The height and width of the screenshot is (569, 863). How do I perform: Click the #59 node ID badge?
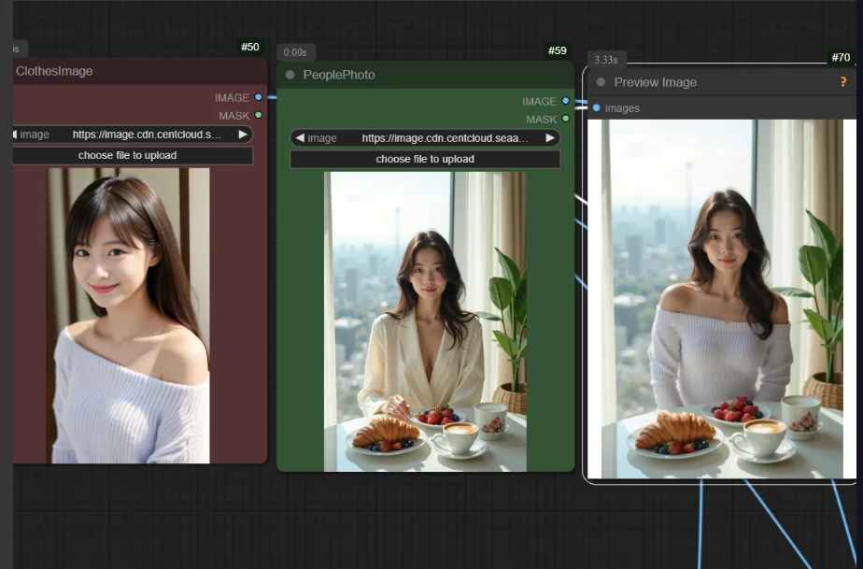pos(557,50)
